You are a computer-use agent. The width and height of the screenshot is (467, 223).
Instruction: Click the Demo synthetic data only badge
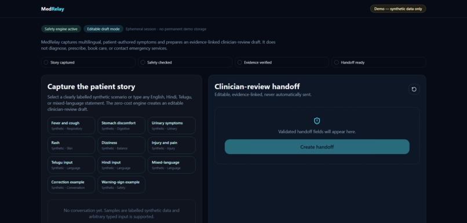[x=398, y=9]
